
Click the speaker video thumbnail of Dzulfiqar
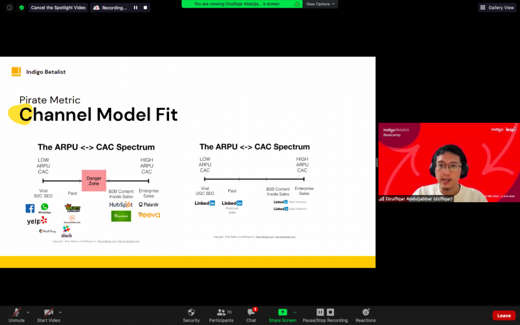pyautogui.click(x=449, y=162)
